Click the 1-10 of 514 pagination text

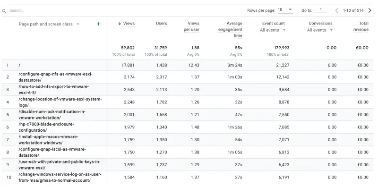(x=353, y=10)
